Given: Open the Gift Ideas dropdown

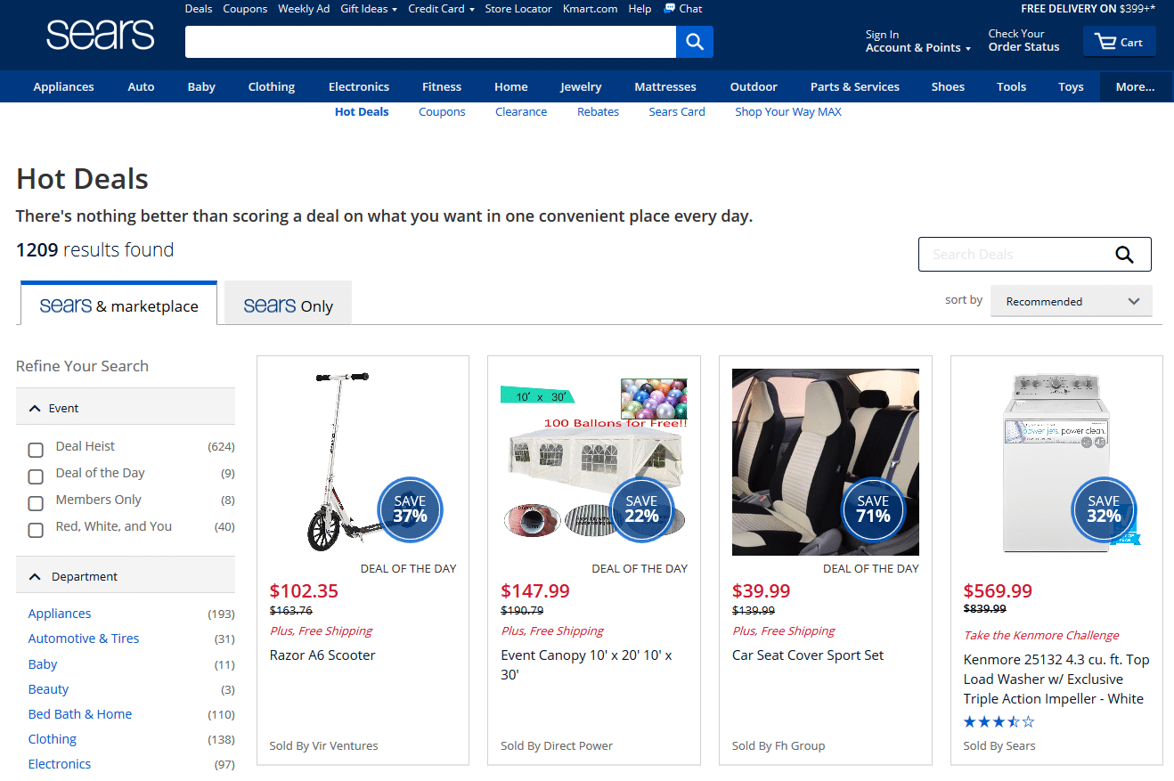Looking at the screenshot, I should coord(369,9).
